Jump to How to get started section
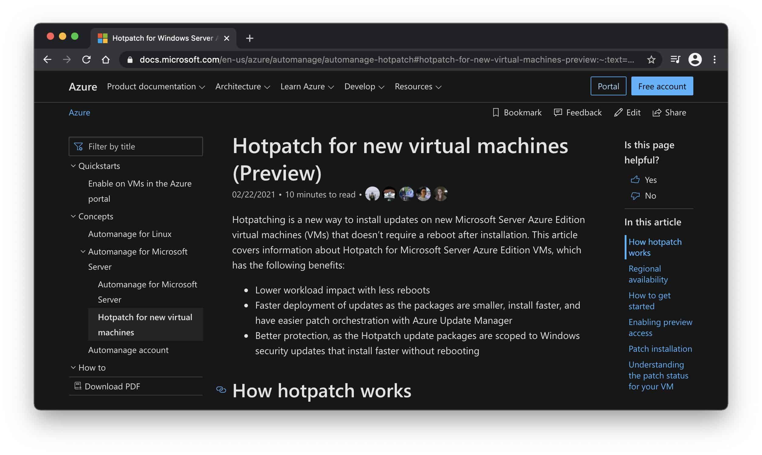 point(649,300)
